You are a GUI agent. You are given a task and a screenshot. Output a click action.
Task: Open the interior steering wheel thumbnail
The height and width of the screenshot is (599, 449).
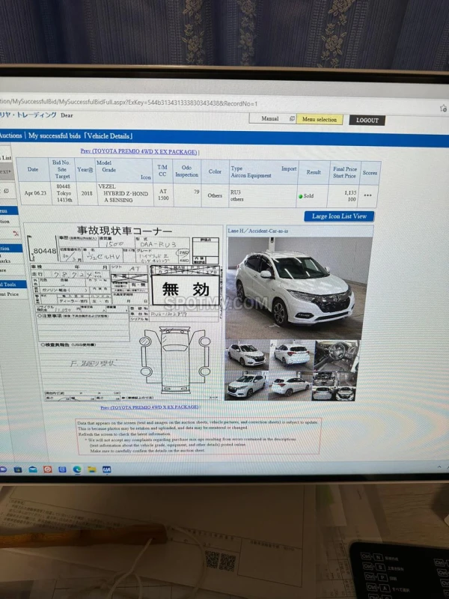coord(336,355)
